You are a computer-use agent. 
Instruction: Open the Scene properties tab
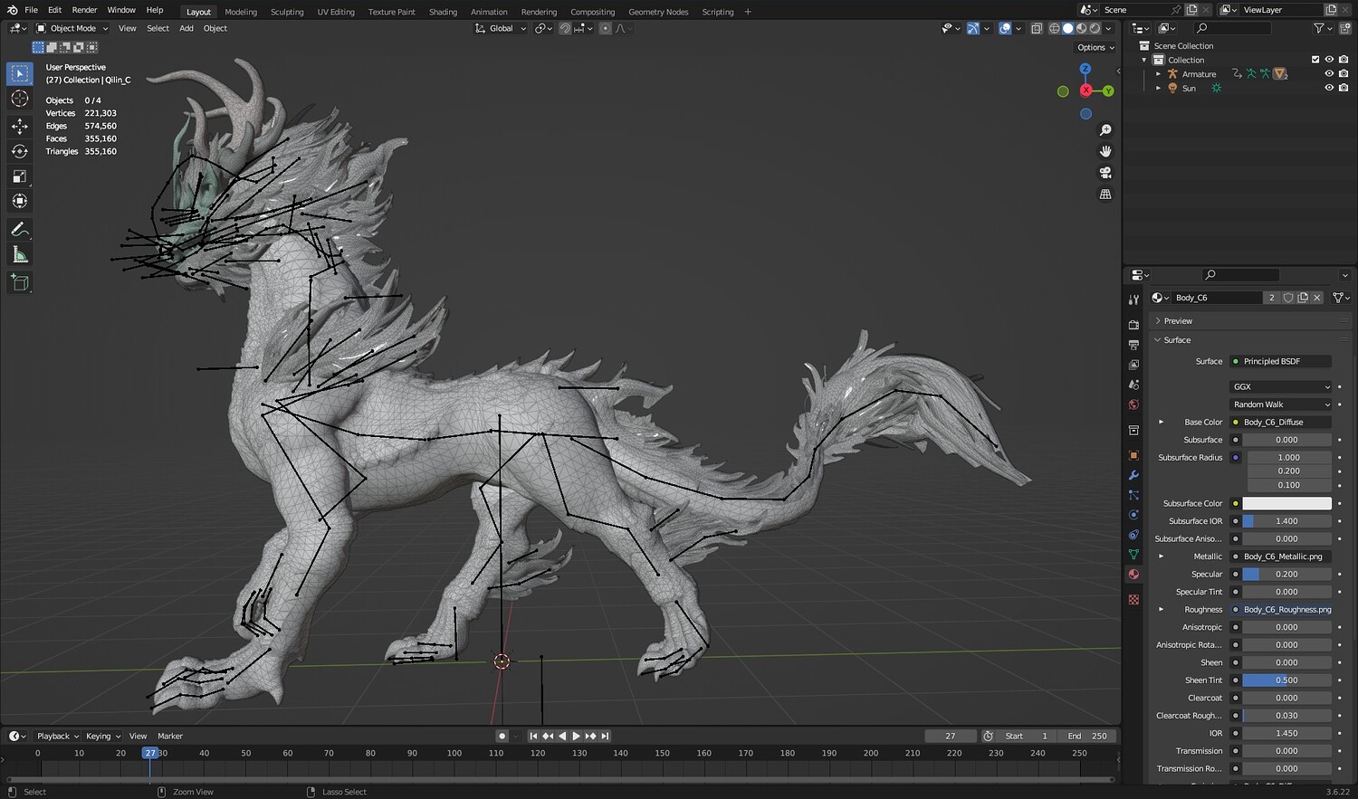(x=1133, y=385)
